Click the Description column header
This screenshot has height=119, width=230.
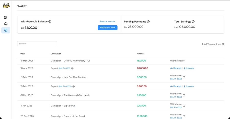click(56, 54)
